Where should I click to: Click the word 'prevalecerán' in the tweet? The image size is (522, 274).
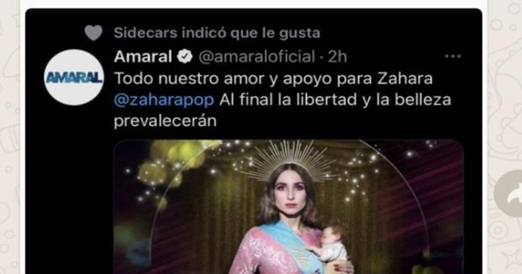[165, 121]
